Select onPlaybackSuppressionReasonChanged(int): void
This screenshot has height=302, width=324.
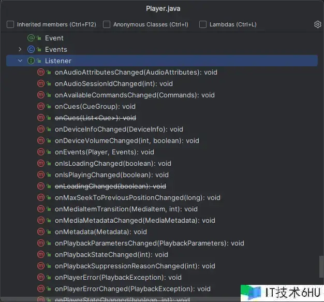(x=135, y=266)
